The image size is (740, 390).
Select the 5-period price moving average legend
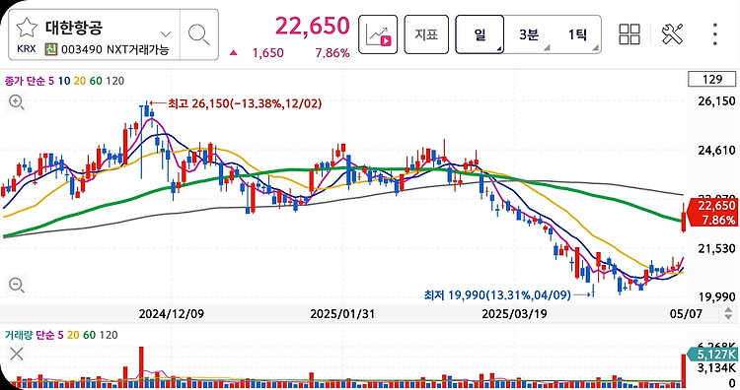51,81
